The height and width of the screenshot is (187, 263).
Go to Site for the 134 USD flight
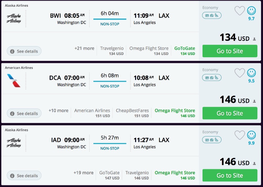[x=230, y=51]
